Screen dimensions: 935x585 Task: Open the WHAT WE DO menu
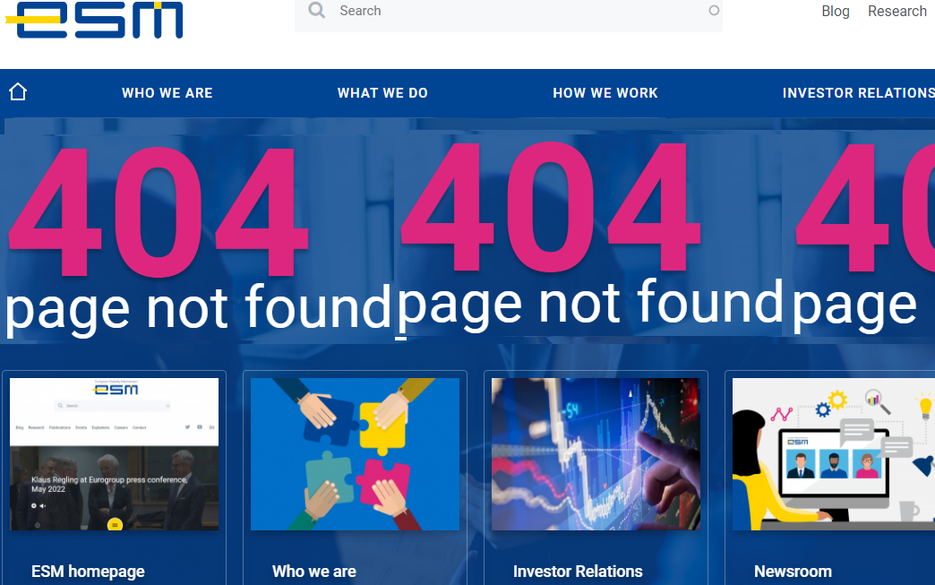382,93
